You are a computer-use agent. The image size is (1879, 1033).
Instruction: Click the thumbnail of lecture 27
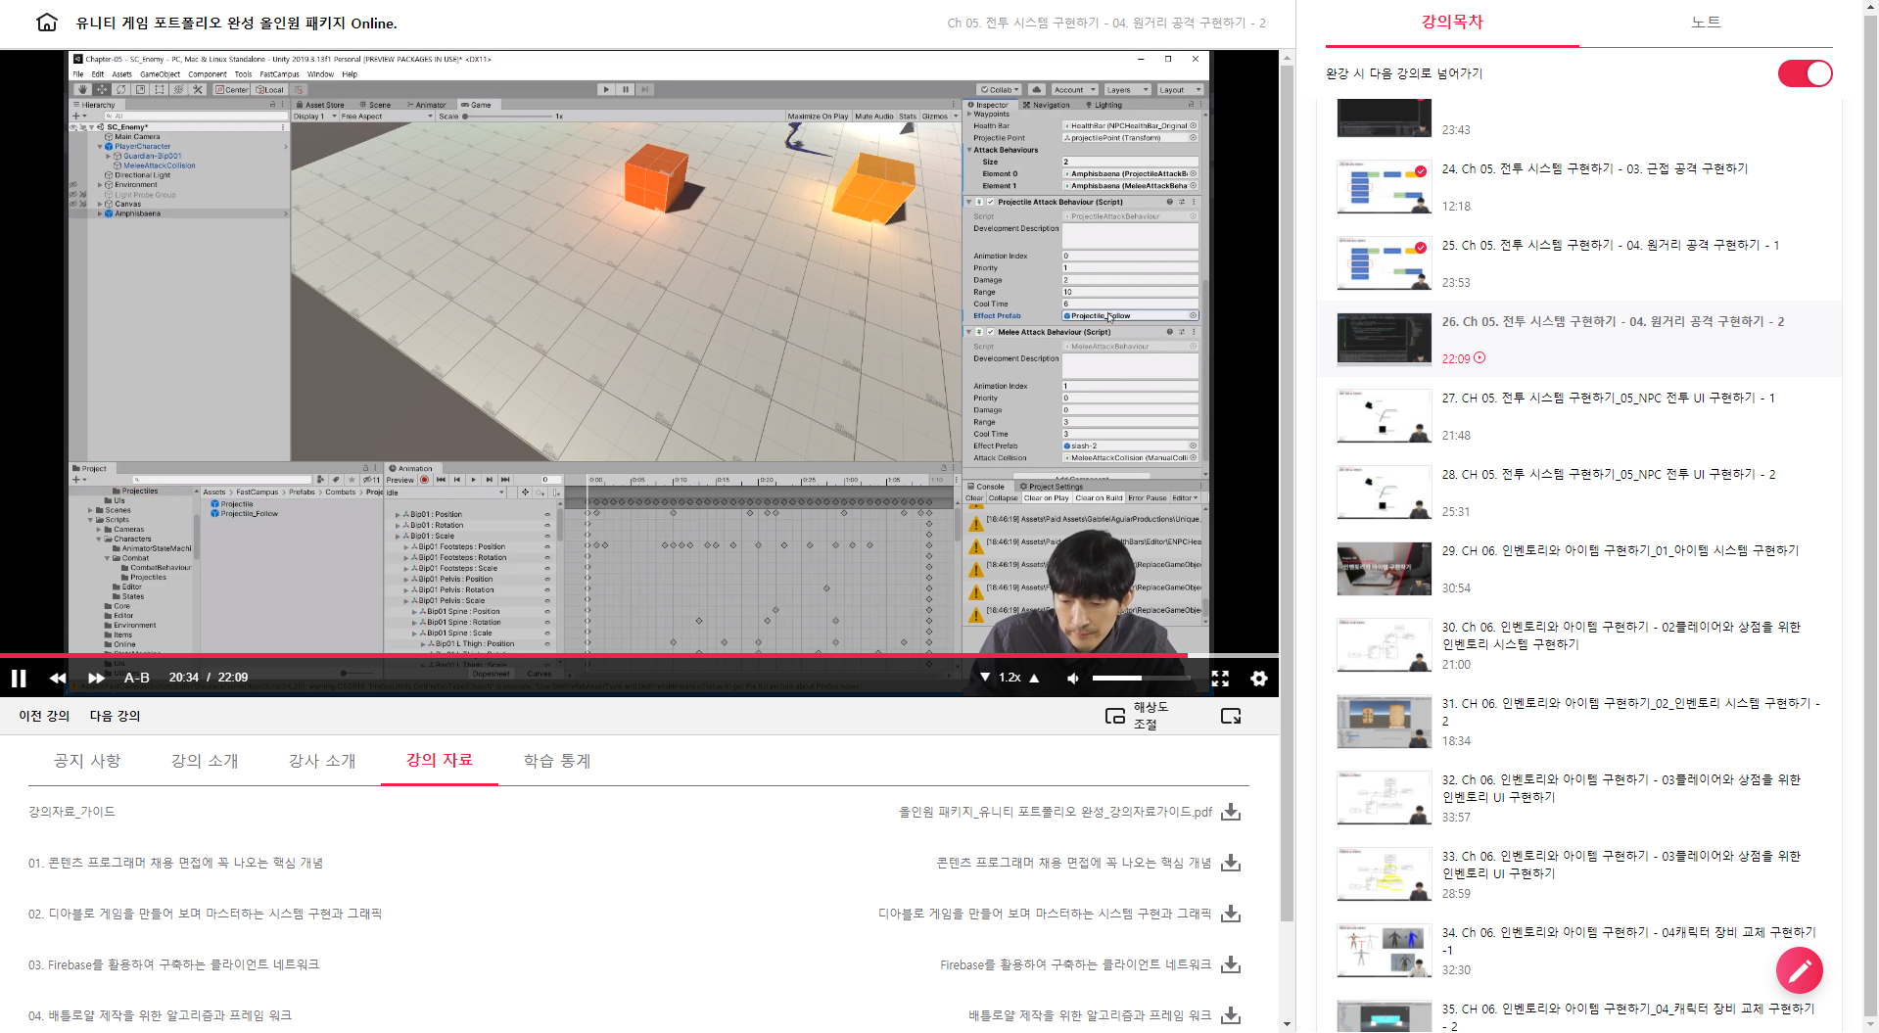pyautogui.click(x=1385, y=416)
